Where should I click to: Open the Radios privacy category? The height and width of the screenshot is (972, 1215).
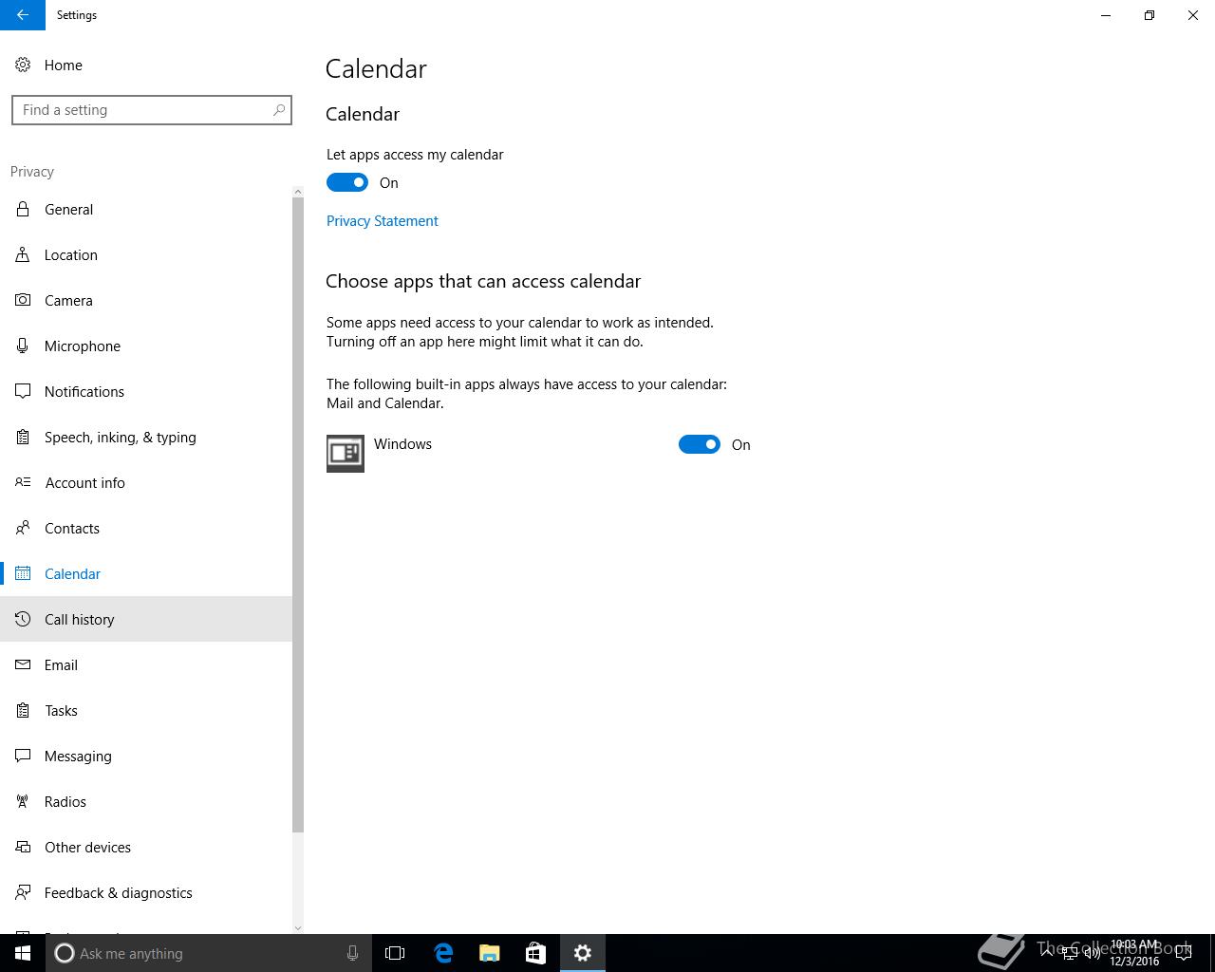coord(146,802)
